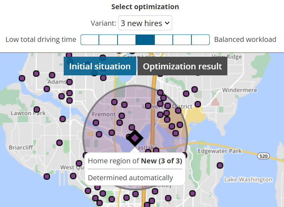Image resolution: width=284 pixels, height=207 pixels.
Task: Select the last slider segment near Balanced workload
Action: 201,40
